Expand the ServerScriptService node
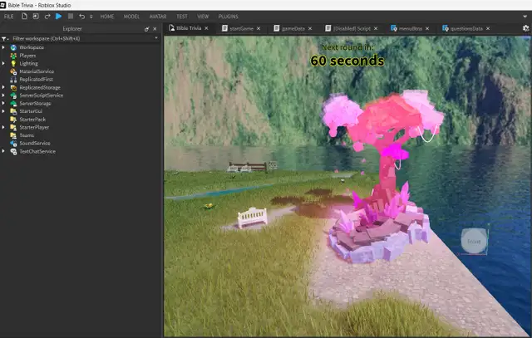 (x=3, y=96)
